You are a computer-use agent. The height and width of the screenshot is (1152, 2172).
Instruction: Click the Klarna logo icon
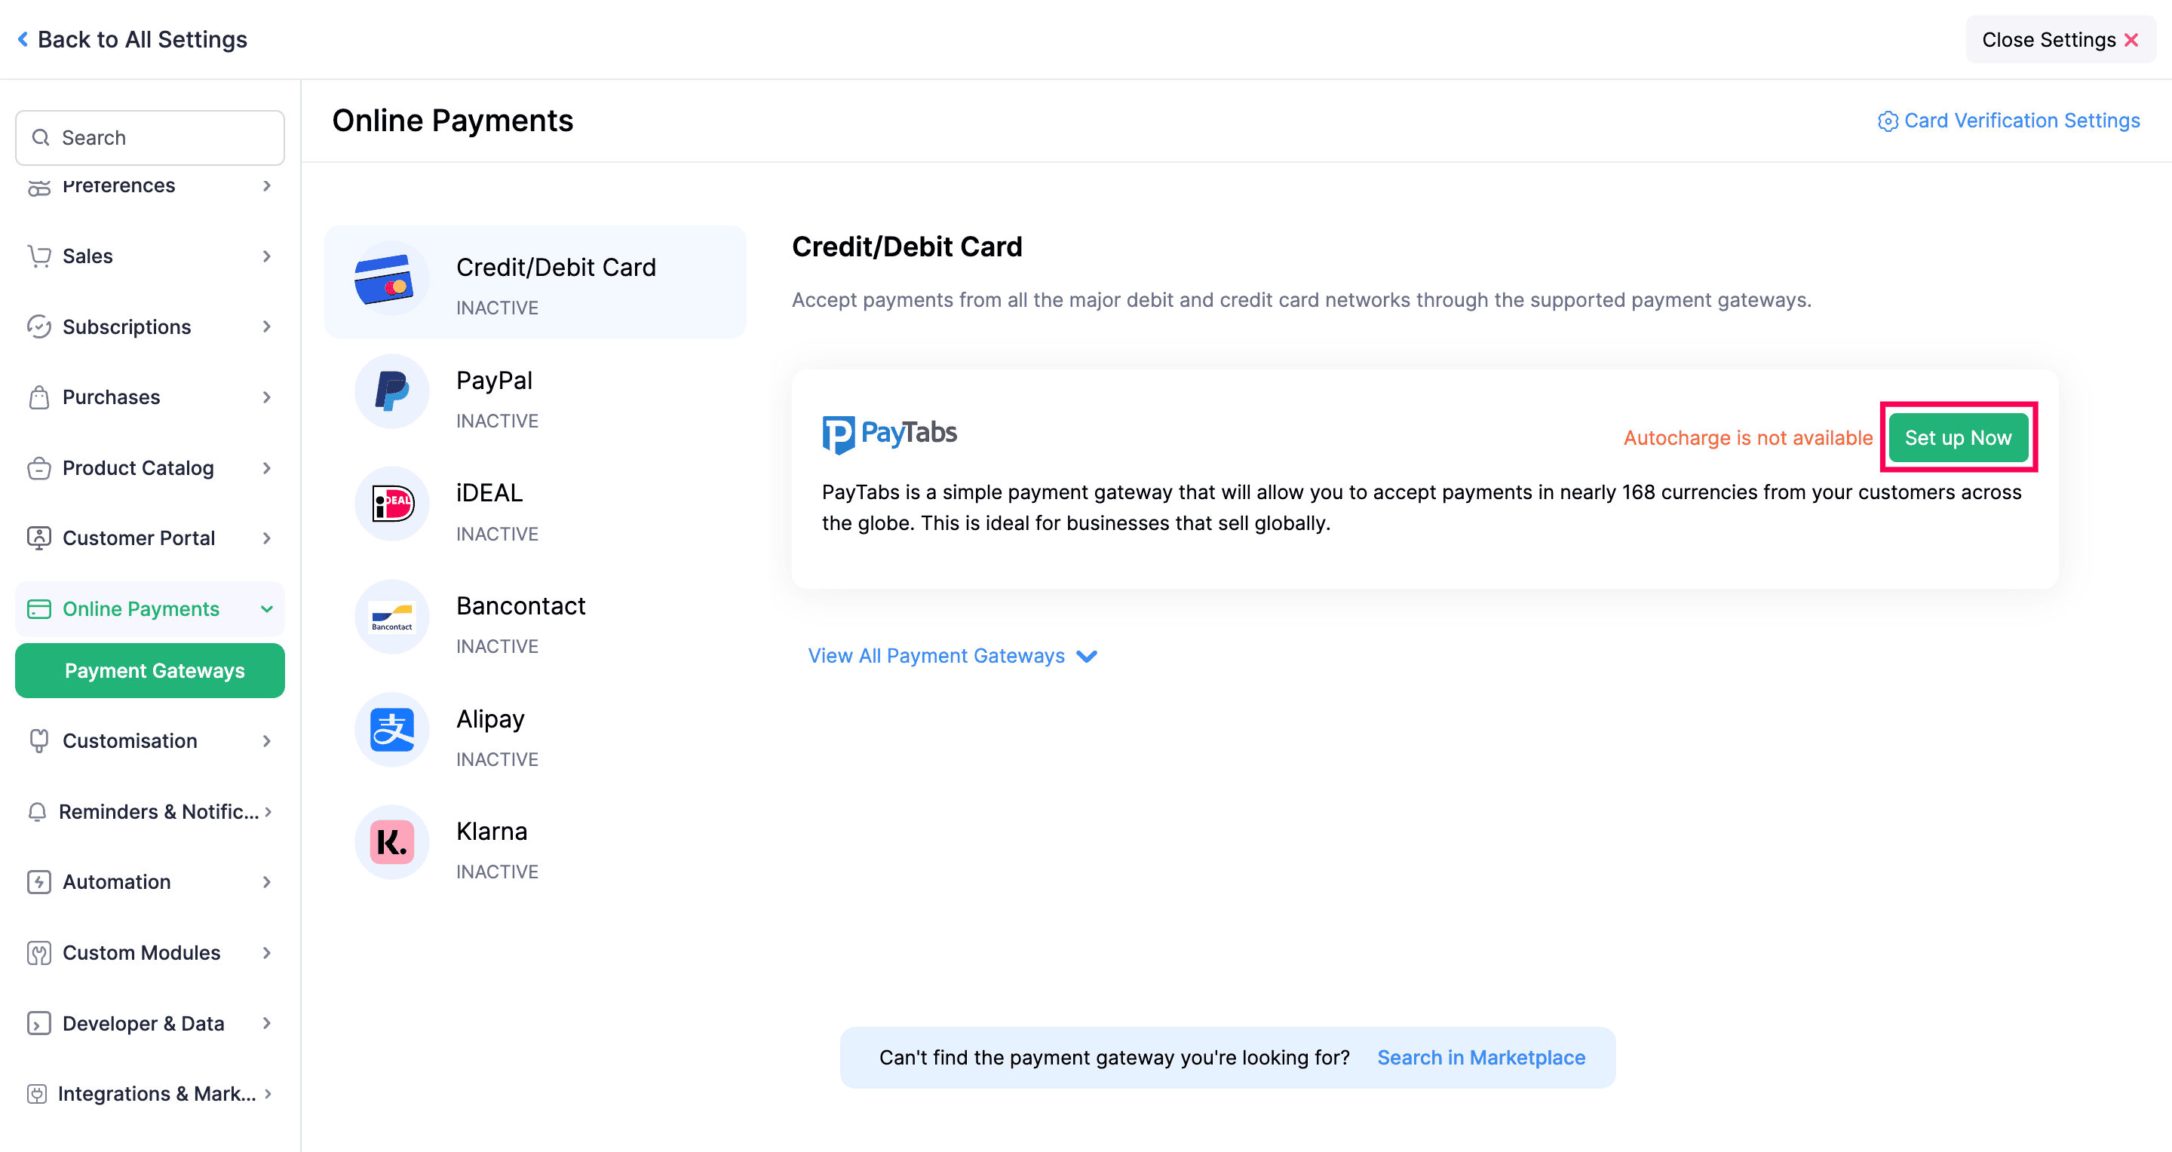[392, 843]
